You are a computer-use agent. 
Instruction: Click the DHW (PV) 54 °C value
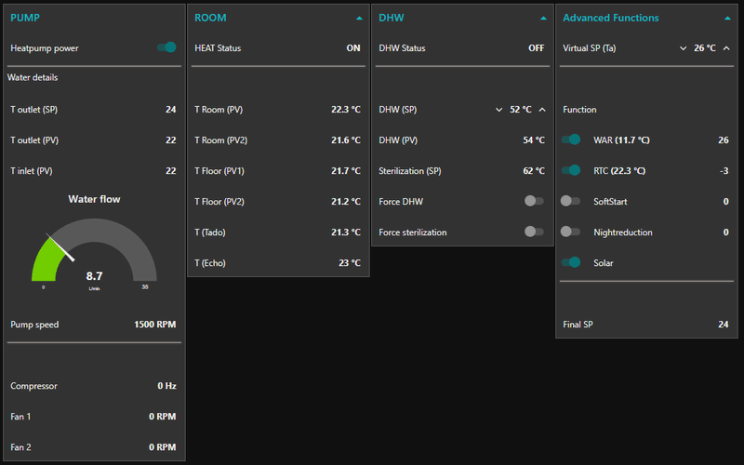[534, 140]
